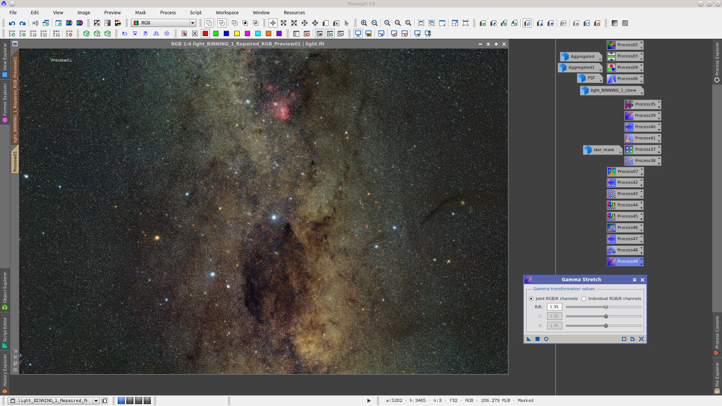This screenshot has height=406, width=722.
Task: Toggle the monitor screen icon in second toolbar
Action: coord(358,33)
